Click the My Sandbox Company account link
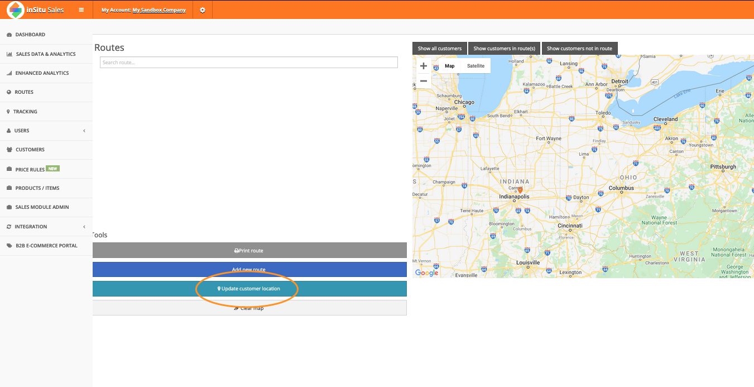 [x=159, y=10]
